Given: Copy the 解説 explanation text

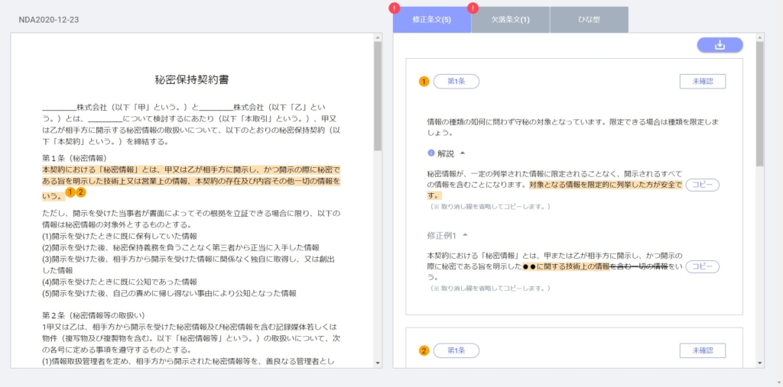Looking at the screenshot, I should tap(702, 185).
